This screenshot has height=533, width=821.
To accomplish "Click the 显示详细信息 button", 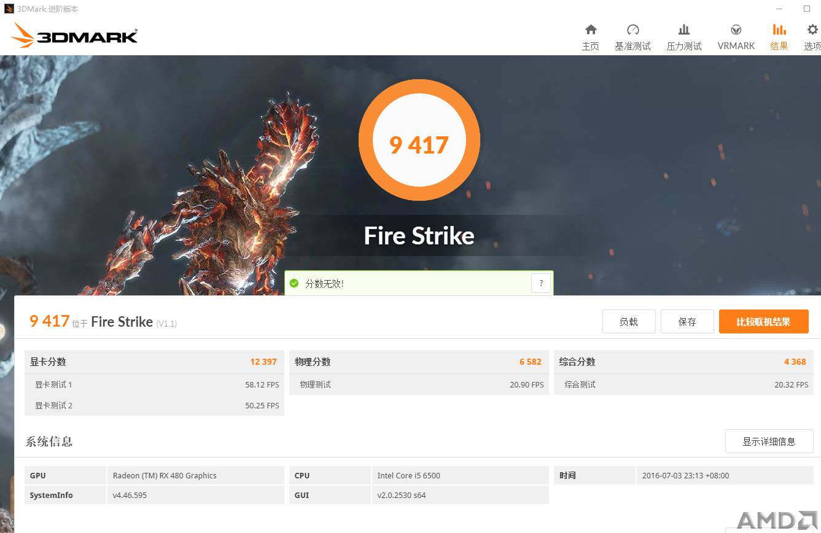I will pos(769,442).
